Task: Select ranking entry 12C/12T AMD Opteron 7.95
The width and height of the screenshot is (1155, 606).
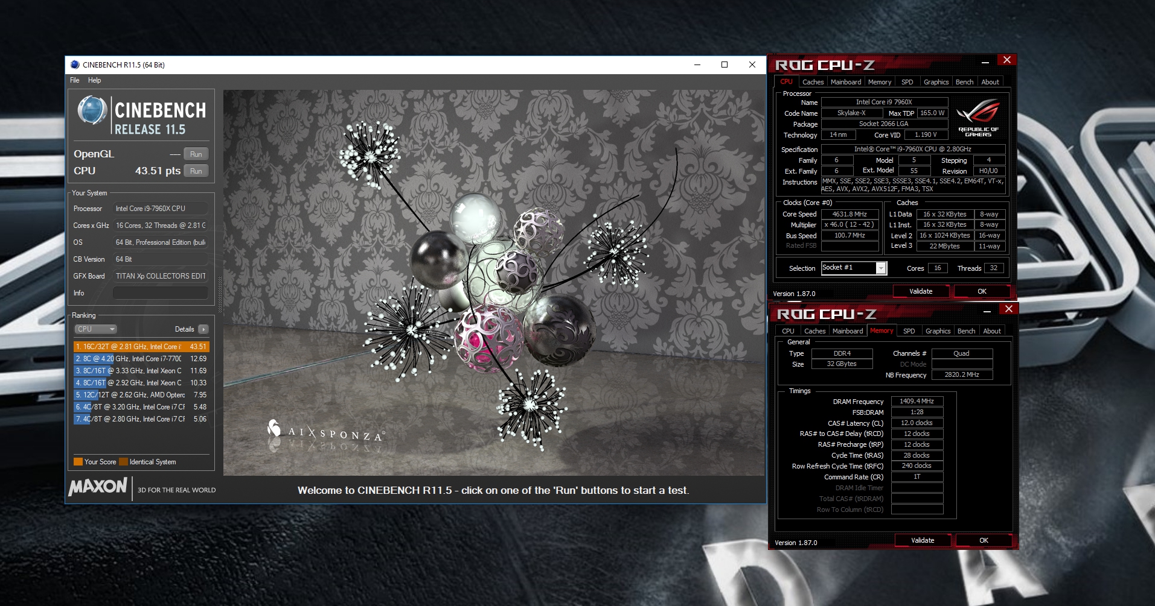Action: coord(141,395)
